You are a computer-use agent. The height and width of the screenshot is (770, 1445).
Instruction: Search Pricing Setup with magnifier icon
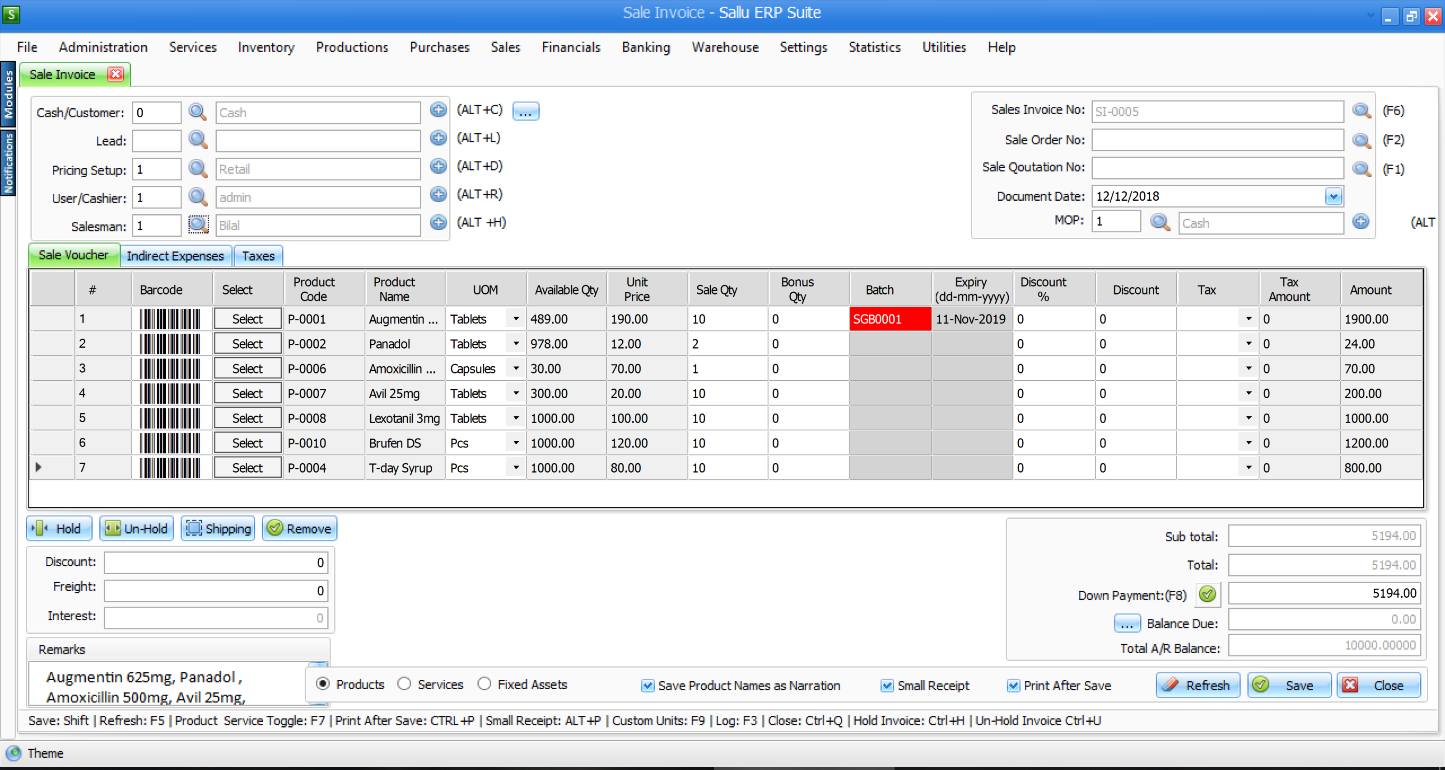pos(197,168)
